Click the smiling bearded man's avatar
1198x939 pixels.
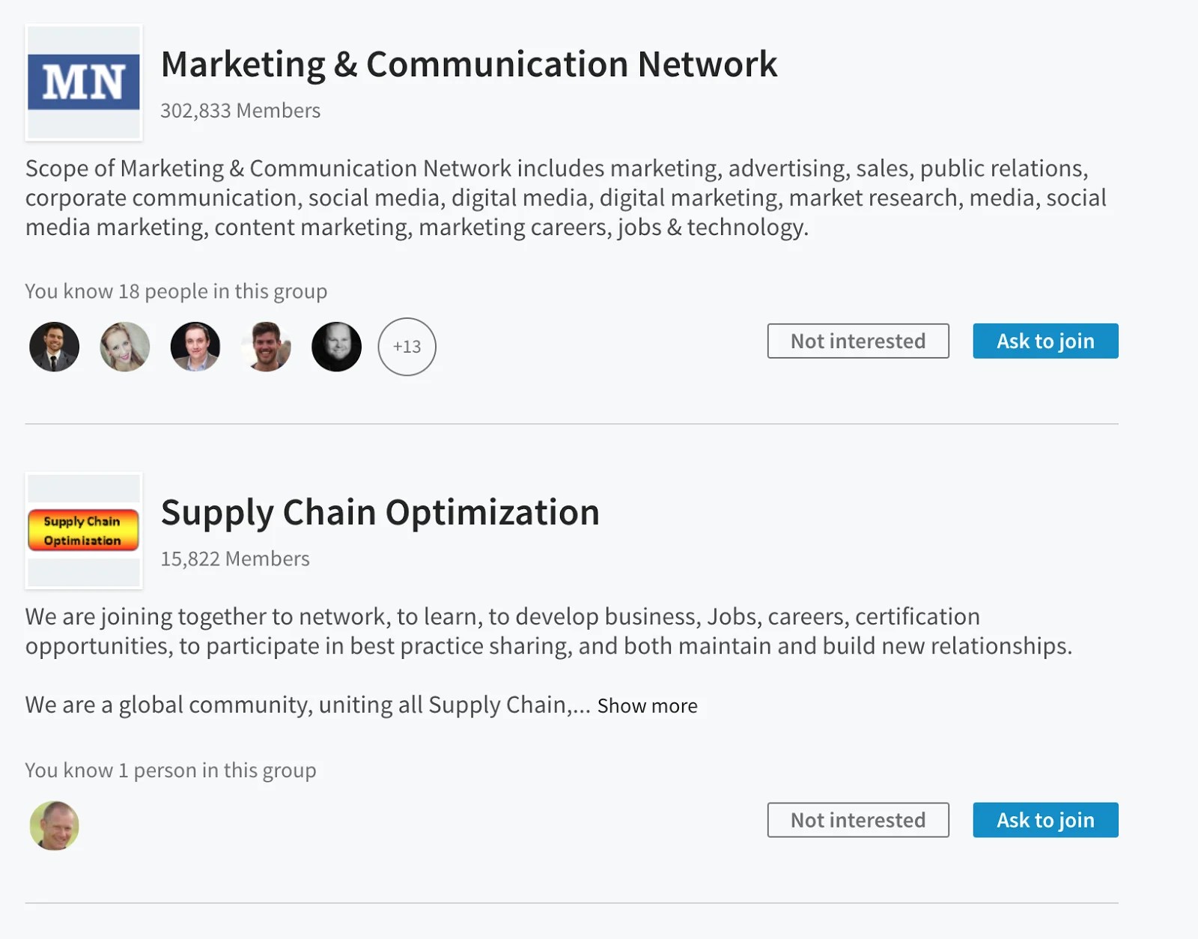coord(266,347)
